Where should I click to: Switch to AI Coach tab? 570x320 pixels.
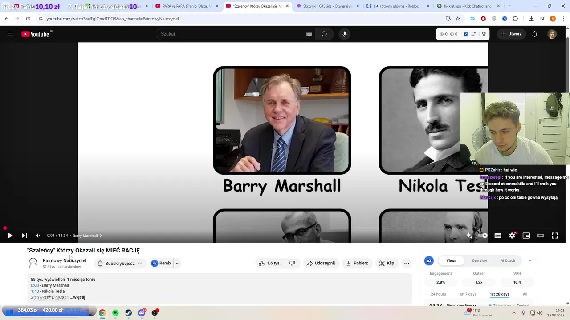coord(508,261)
